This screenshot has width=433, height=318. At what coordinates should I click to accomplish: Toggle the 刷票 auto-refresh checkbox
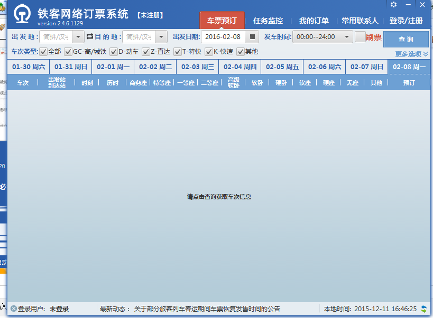point(360,37)
